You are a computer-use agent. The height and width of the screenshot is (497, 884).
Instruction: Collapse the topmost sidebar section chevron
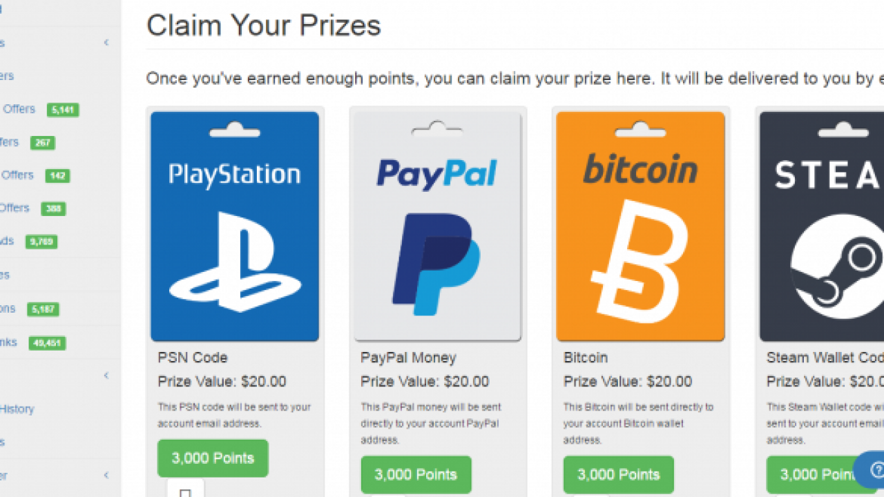coord(106,43)
